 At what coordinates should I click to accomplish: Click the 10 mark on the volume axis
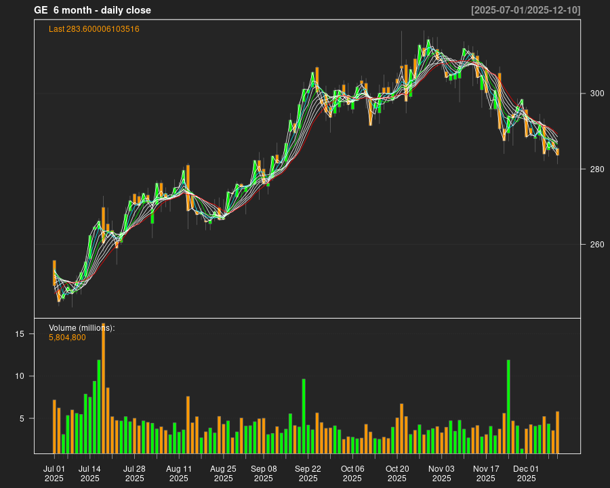(x=20, y=376)
